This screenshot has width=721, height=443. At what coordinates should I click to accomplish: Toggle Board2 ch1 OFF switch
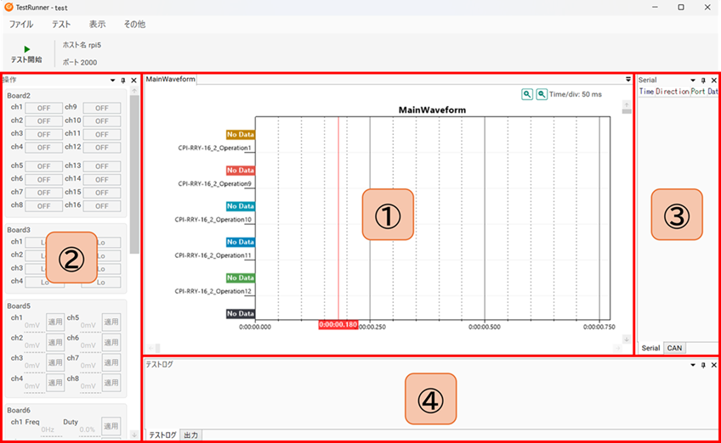pyautogui.click(x=43, y=108)
